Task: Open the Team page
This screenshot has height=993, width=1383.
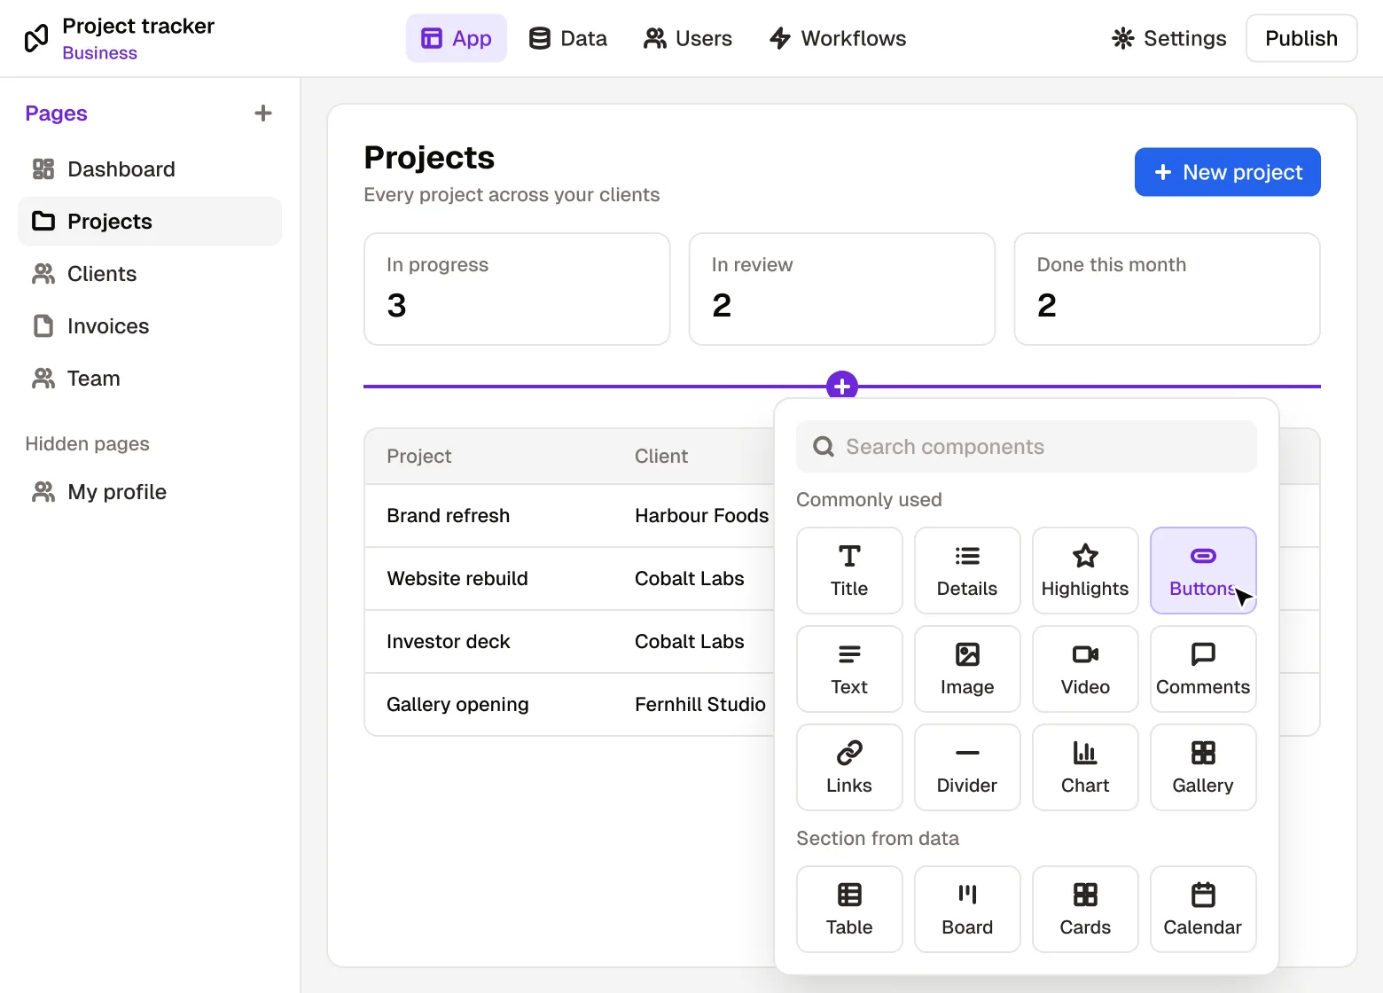Action: click(150, 379)
